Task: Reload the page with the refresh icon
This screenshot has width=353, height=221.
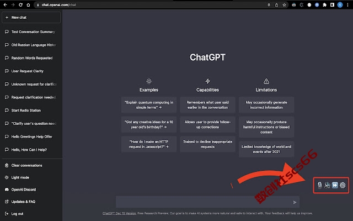Action: [x=20, y=5]
